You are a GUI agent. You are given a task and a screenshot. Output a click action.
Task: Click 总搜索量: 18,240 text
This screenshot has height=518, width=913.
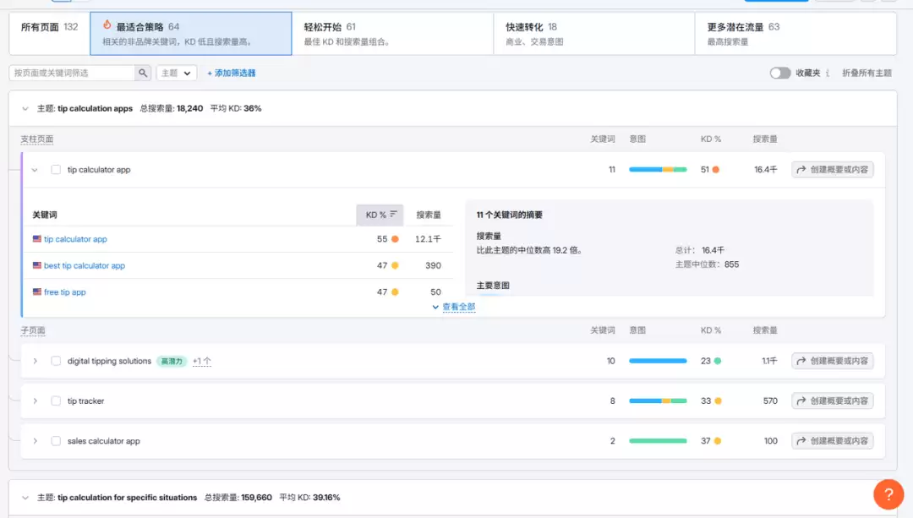[171, 108]
